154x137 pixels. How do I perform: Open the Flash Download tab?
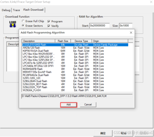(33, 10)
